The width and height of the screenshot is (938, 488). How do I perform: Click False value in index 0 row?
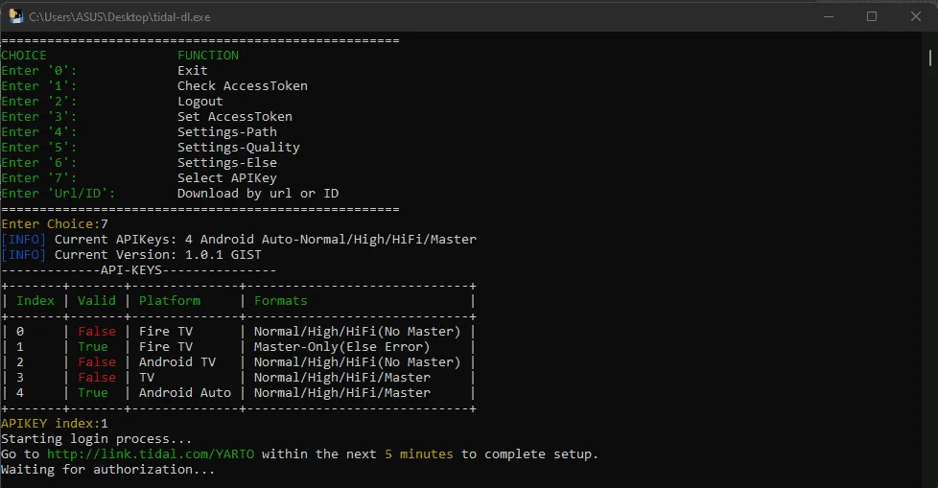pos(97,332)
